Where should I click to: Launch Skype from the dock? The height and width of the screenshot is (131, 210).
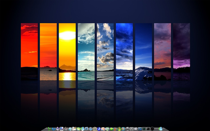click(x=78, y=129)
